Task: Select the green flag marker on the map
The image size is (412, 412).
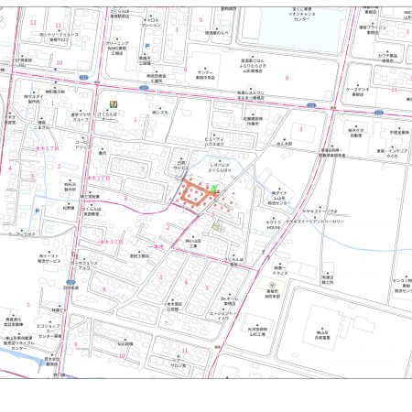Action: [x=214, y=189]
